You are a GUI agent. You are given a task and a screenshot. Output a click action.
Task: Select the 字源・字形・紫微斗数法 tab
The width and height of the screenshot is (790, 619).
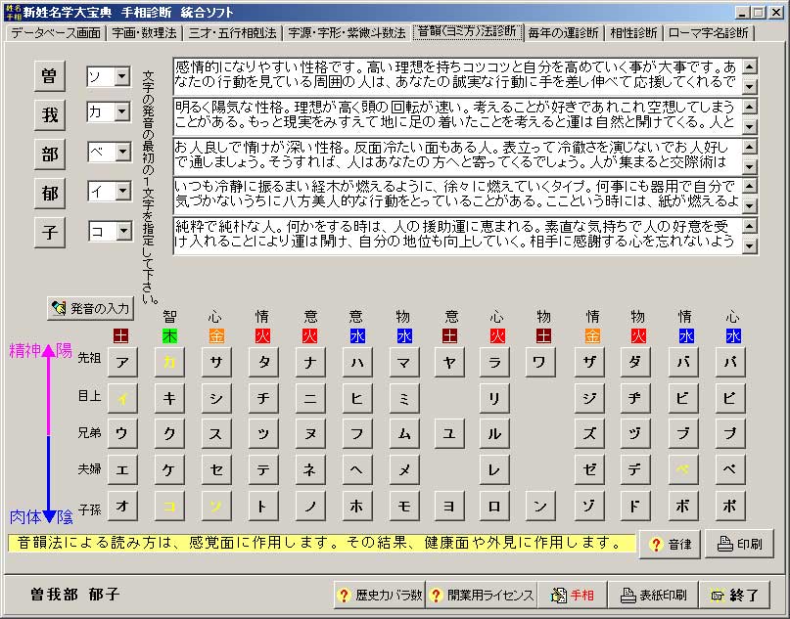point(347,33)
